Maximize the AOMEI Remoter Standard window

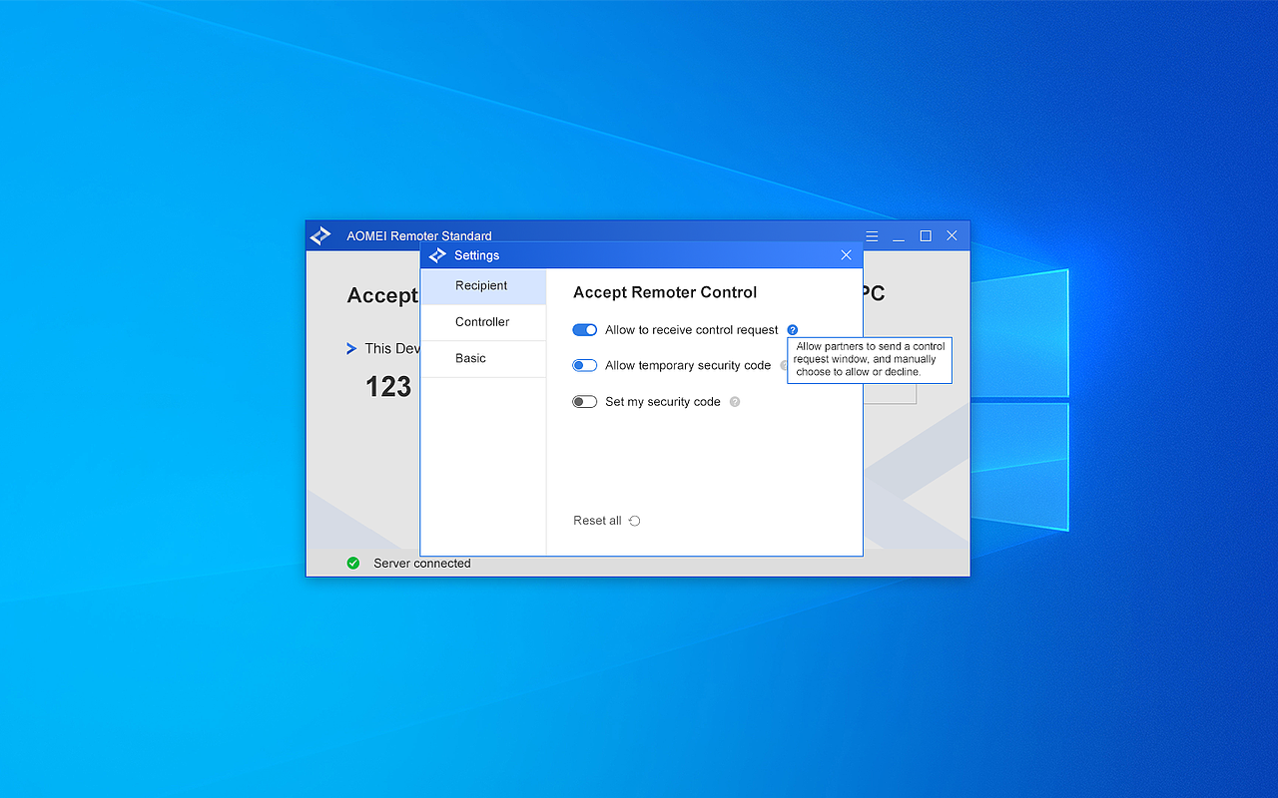[926, 236]
